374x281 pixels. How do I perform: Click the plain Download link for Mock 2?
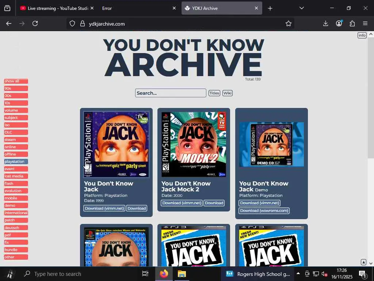[x=214, y=203]
